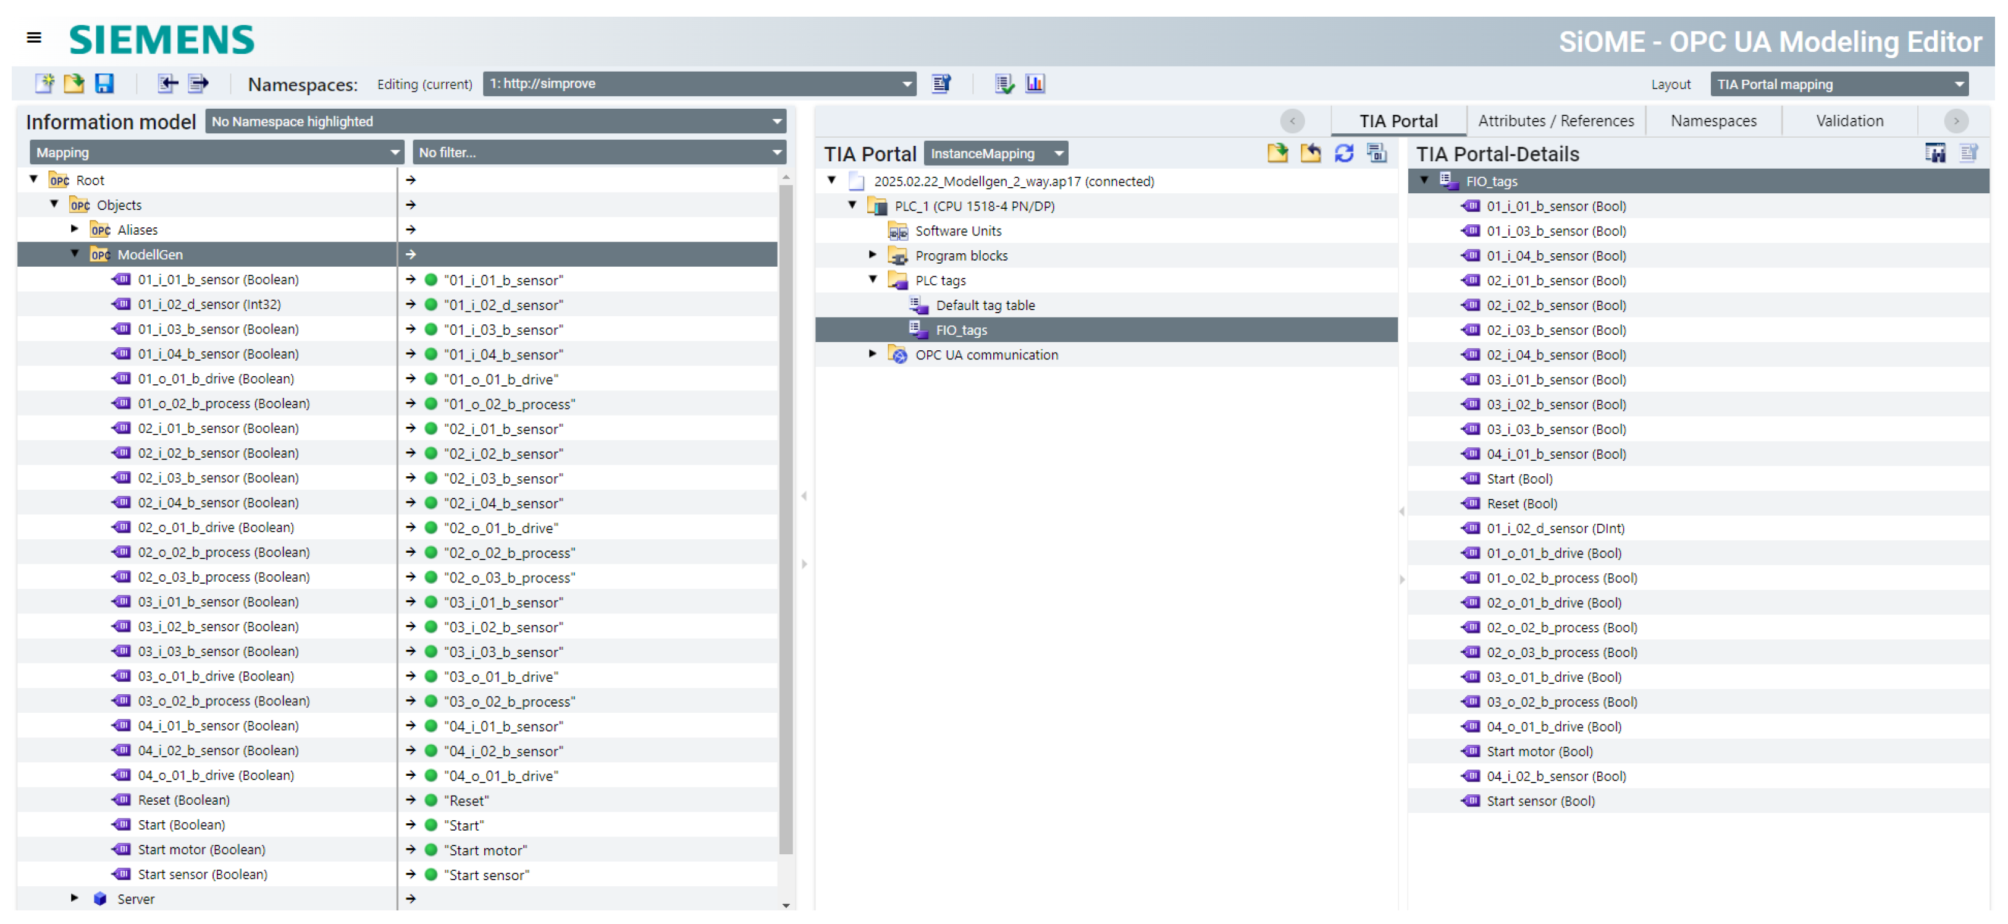This screenshot has height=924, width=2008.
Task: Open the Layout dropdown showing TIA Portal mapping
Action: coord(1839,84)
